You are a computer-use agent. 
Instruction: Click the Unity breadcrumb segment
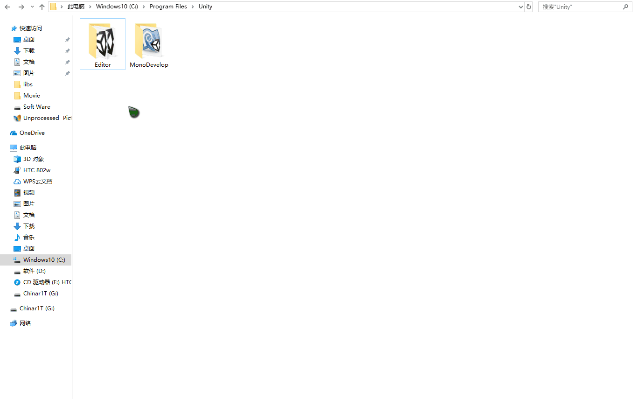205,7
